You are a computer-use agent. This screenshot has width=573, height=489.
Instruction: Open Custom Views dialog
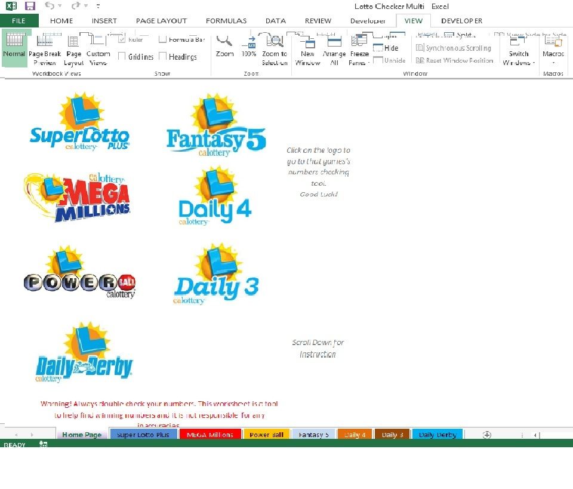(x=98, y=49)
